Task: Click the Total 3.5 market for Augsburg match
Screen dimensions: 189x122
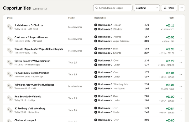Action: tap(72, 75)
